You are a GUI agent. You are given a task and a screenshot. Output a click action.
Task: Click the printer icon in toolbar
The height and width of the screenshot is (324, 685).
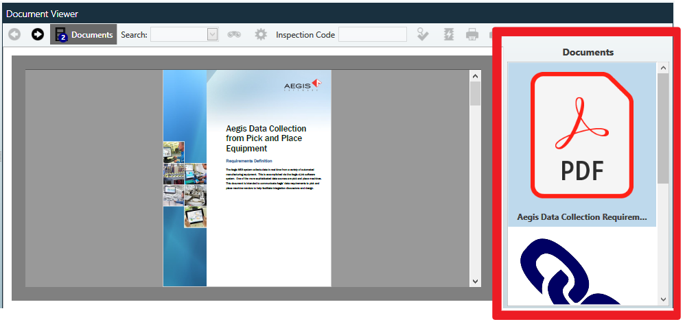click(472, 34)
